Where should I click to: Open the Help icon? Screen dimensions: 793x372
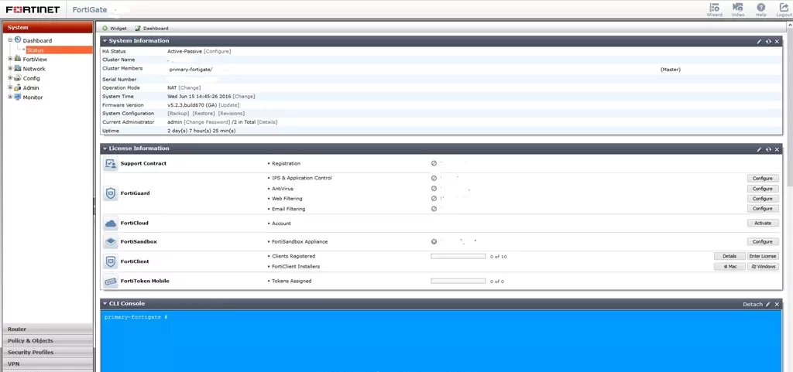coord(761,8)
